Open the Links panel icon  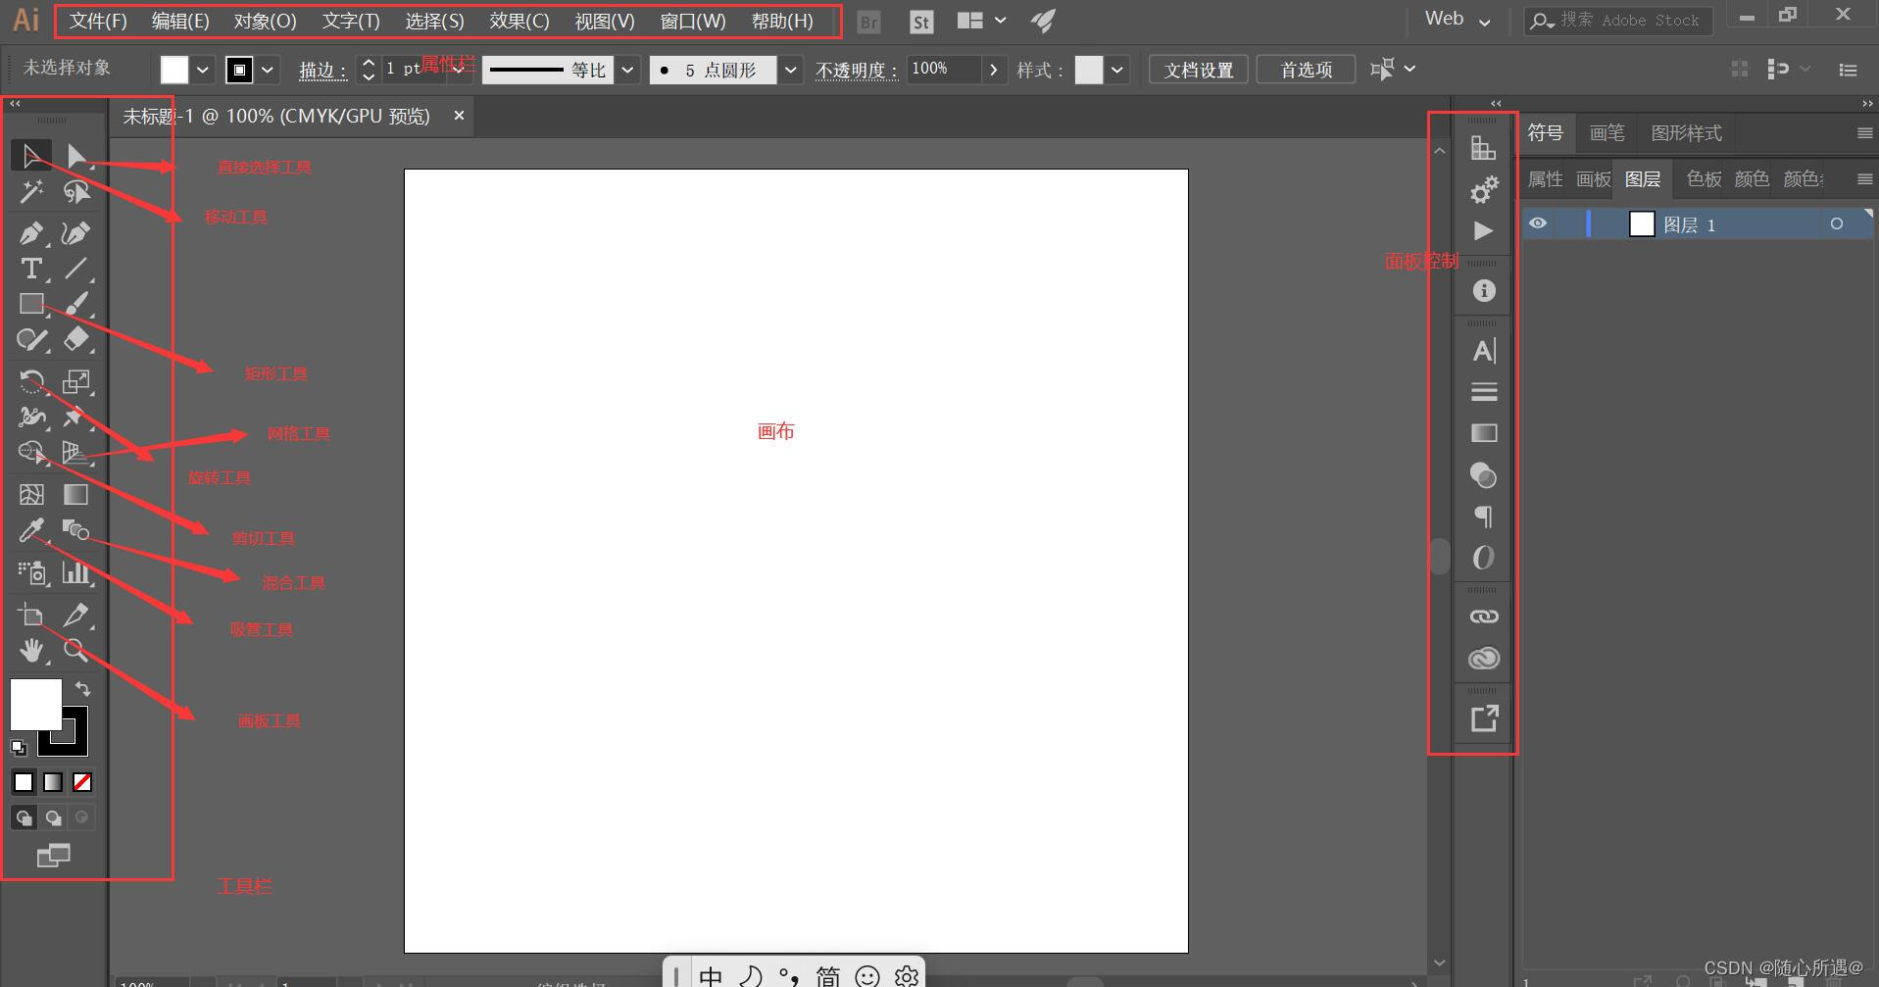click(x=1484, y=617)
